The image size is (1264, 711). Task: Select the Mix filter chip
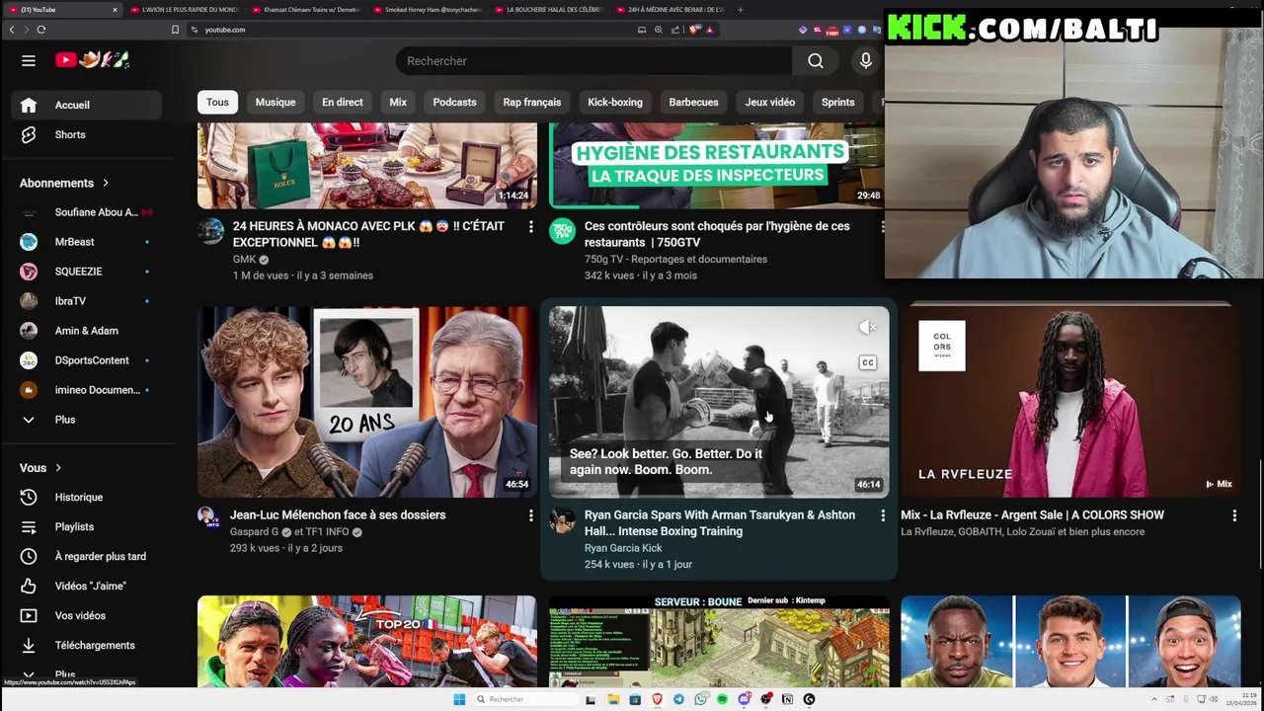(x=398, y=103)
